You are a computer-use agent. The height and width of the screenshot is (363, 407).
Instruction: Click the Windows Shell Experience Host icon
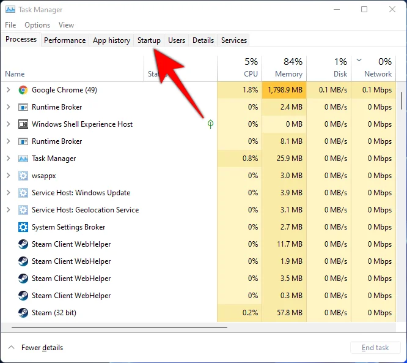pyautogui.click(x=23, y=124)
